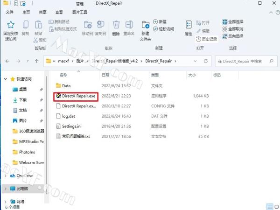The width and height of the screenshot is (280, 210).
Task: Expand the Network (网络) node
Action: 6,202
